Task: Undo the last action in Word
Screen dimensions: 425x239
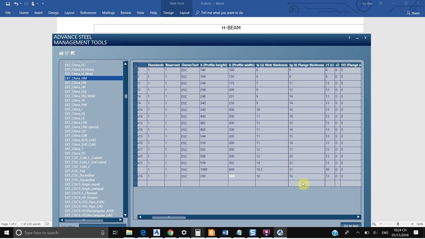Action: [x=16, y=4]
